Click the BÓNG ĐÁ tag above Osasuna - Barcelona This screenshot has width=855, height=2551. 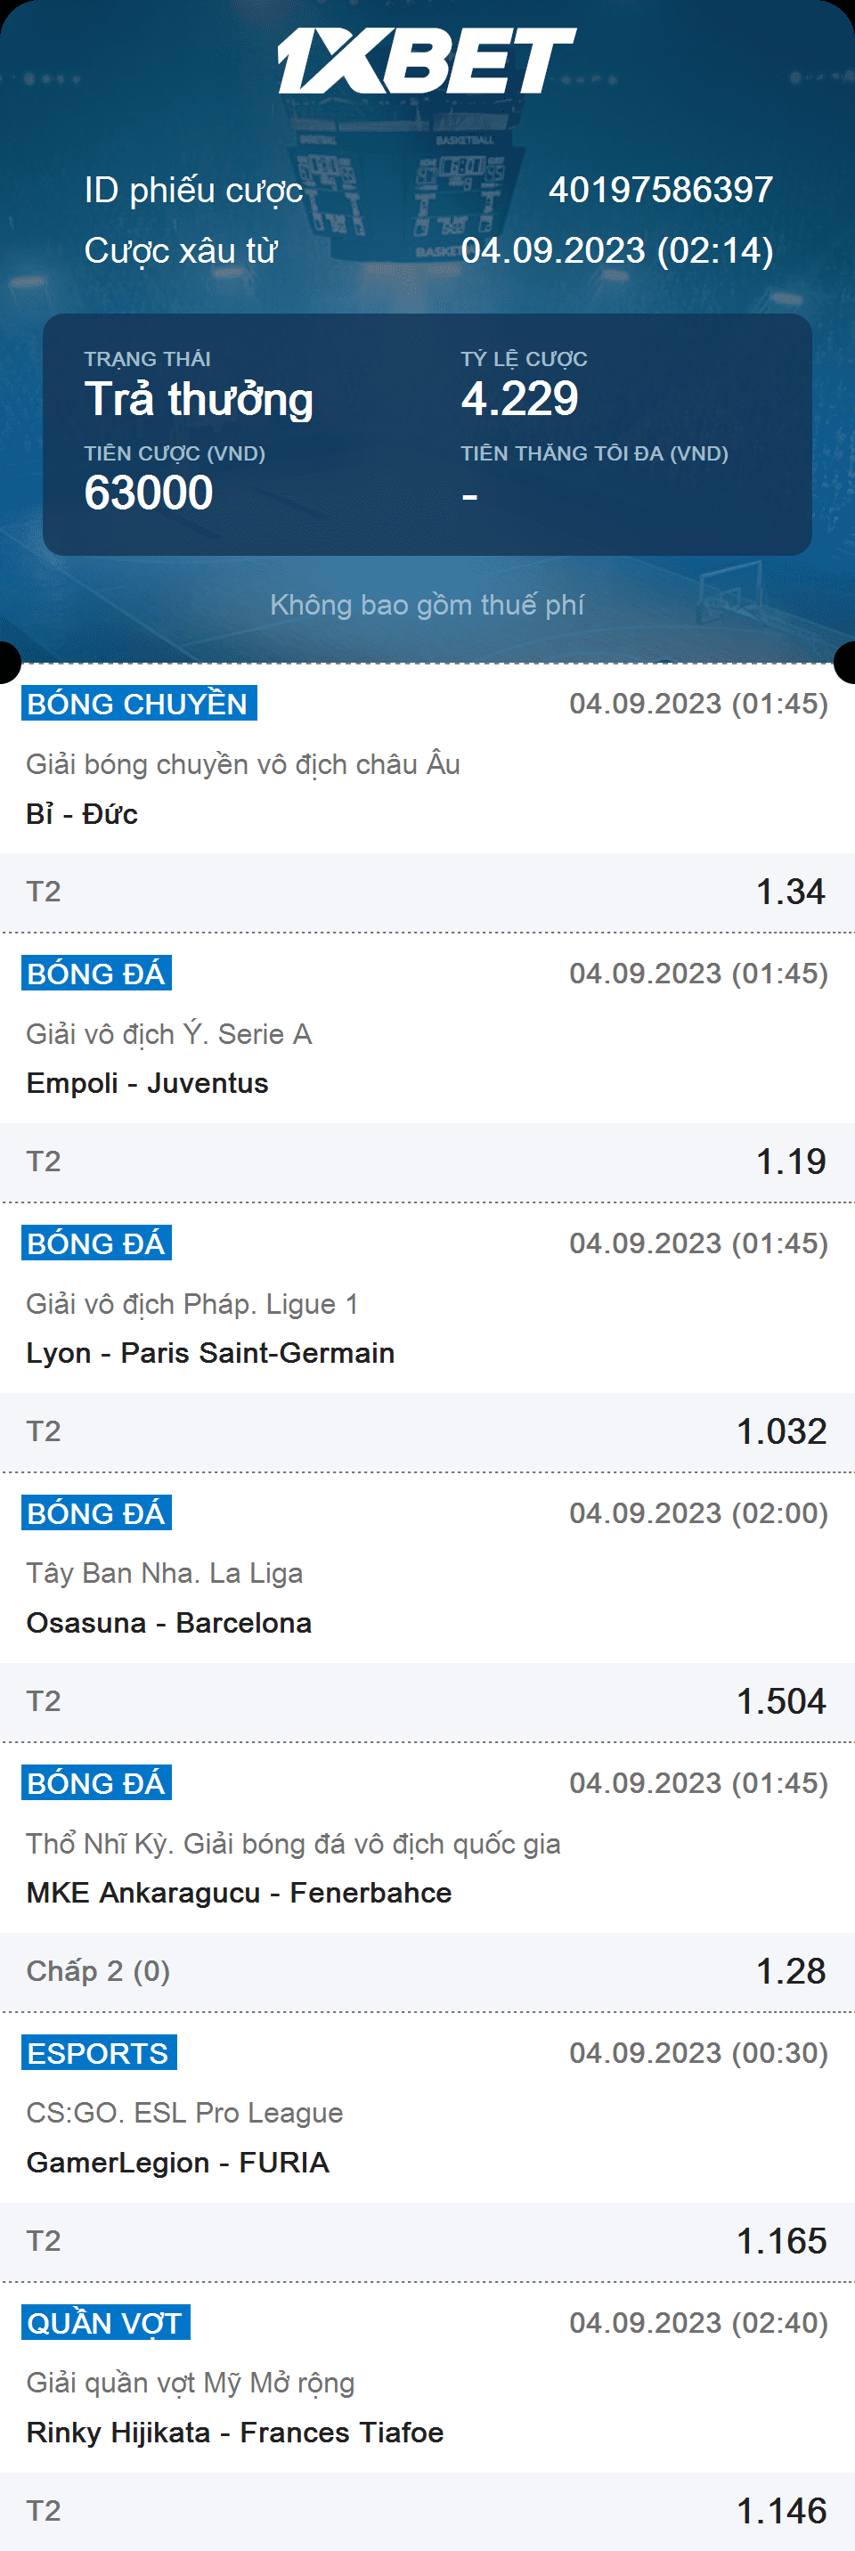(96, 1513)
